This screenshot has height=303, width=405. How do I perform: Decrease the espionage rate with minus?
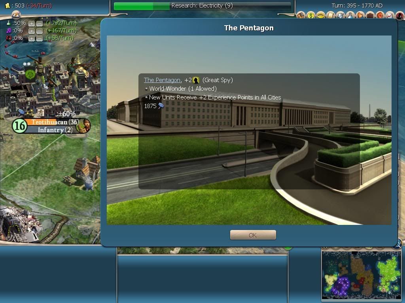[39, 39]
